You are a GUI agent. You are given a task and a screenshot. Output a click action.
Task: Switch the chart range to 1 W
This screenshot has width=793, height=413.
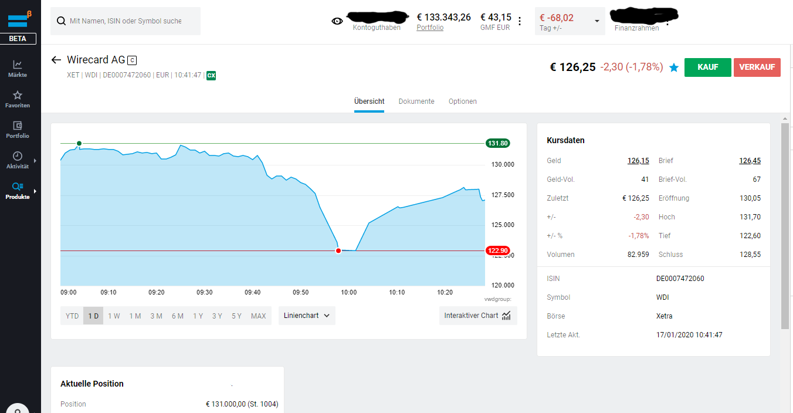click(x=114, y=316)
